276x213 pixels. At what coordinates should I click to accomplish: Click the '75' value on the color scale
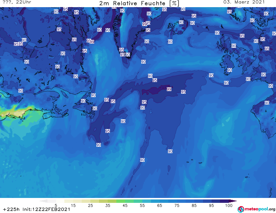177,205
